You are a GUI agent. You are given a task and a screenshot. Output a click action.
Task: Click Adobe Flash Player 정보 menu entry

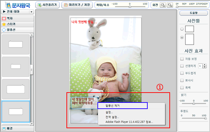[129, 122]
